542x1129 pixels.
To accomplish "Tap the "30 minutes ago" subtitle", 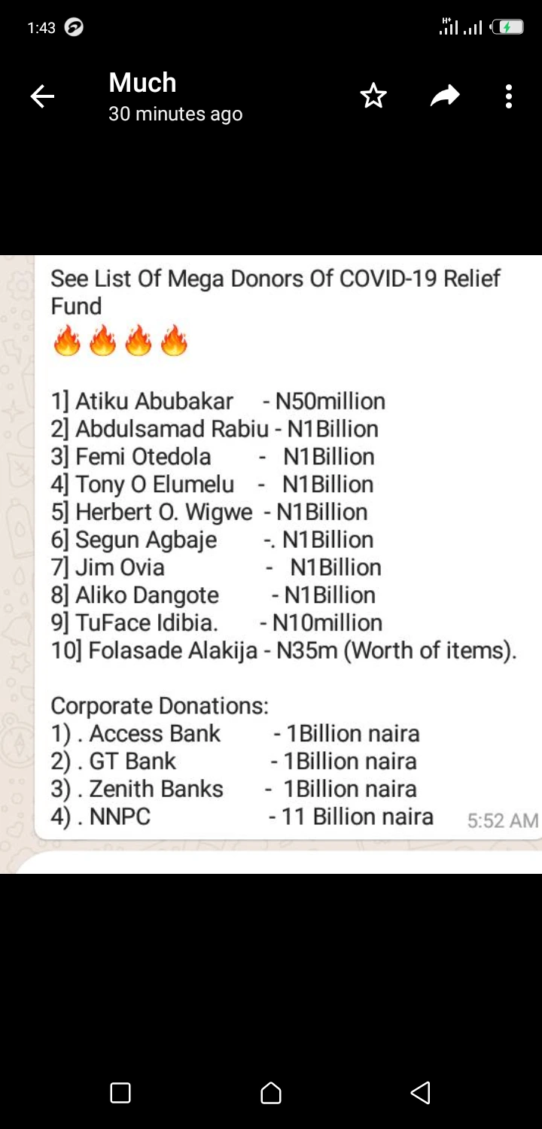I will tap(175, 114).
